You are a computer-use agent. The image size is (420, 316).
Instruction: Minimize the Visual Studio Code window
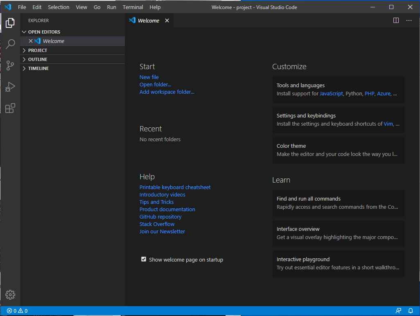(373, 7)
